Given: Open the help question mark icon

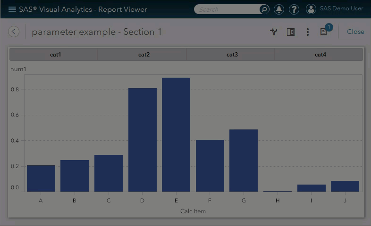Looking at the screenshot, I should coord(294,9).
